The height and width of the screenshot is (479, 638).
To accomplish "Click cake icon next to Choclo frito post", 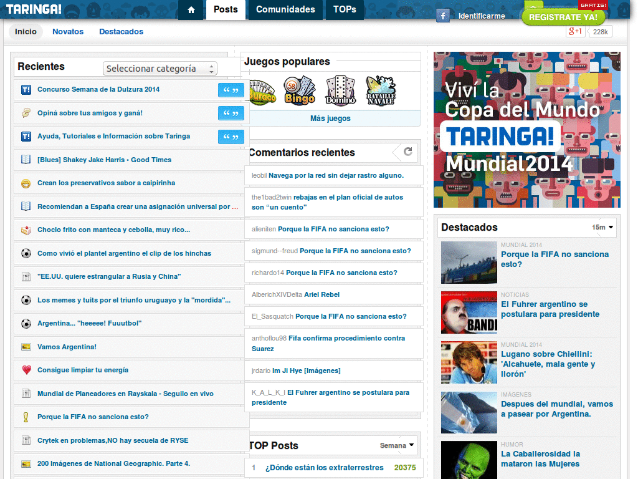I will (26, 230).
